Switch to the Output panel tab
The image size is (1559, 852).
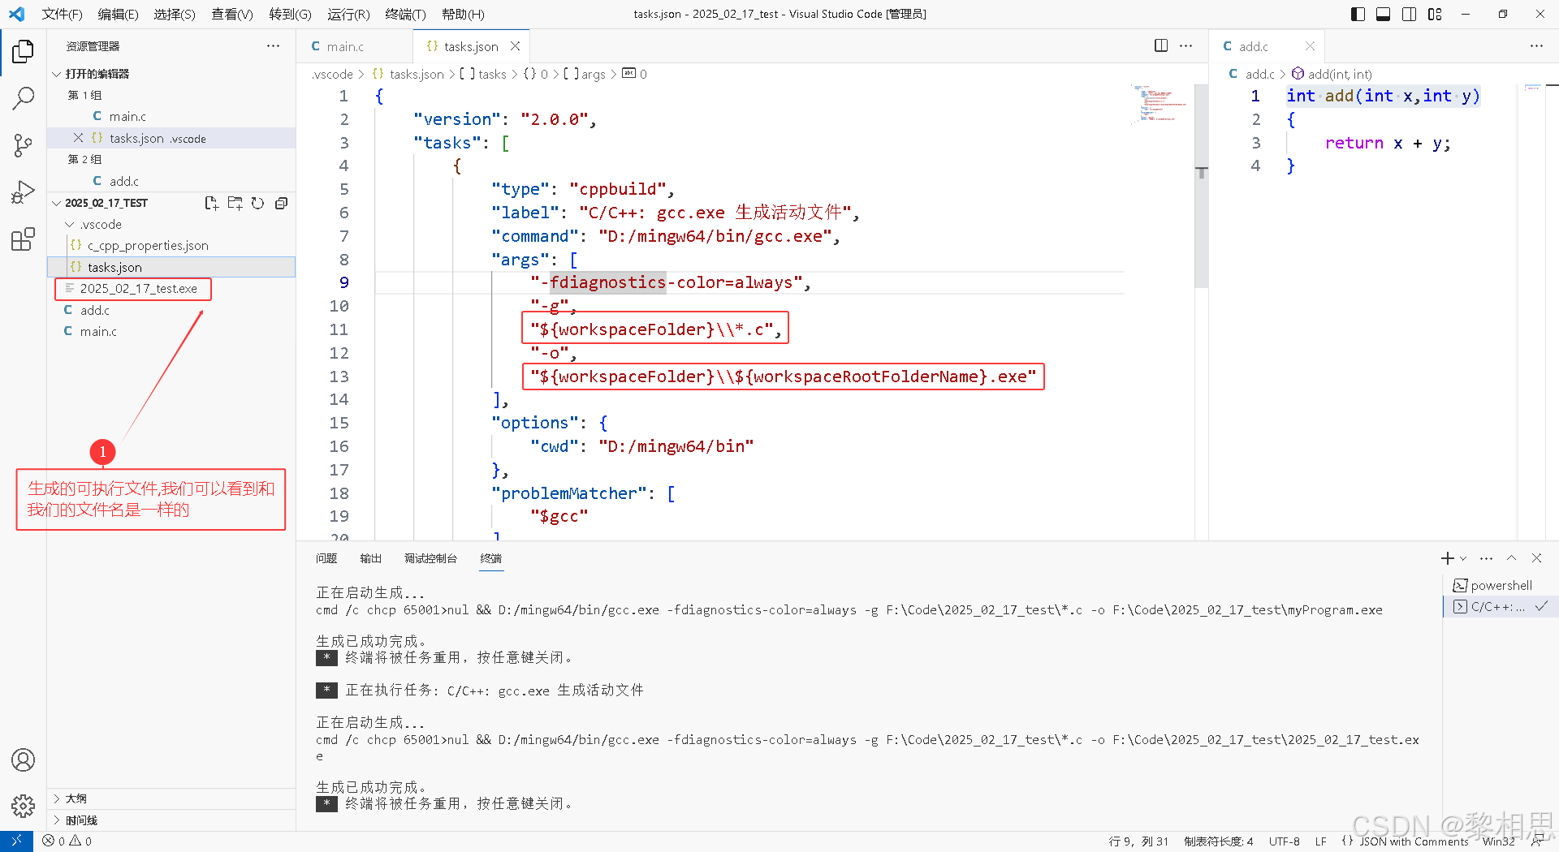[370, 558]
